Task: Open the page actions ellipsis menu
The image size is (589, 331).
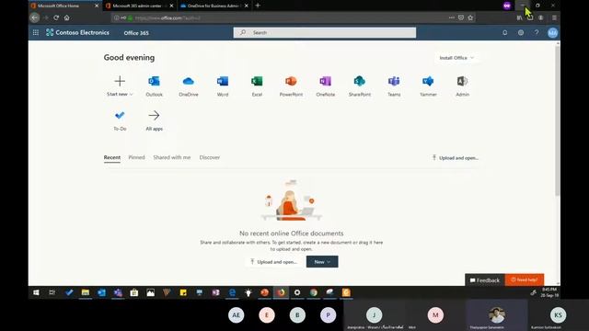Action: pyautogui.click(x=451, y=17)
